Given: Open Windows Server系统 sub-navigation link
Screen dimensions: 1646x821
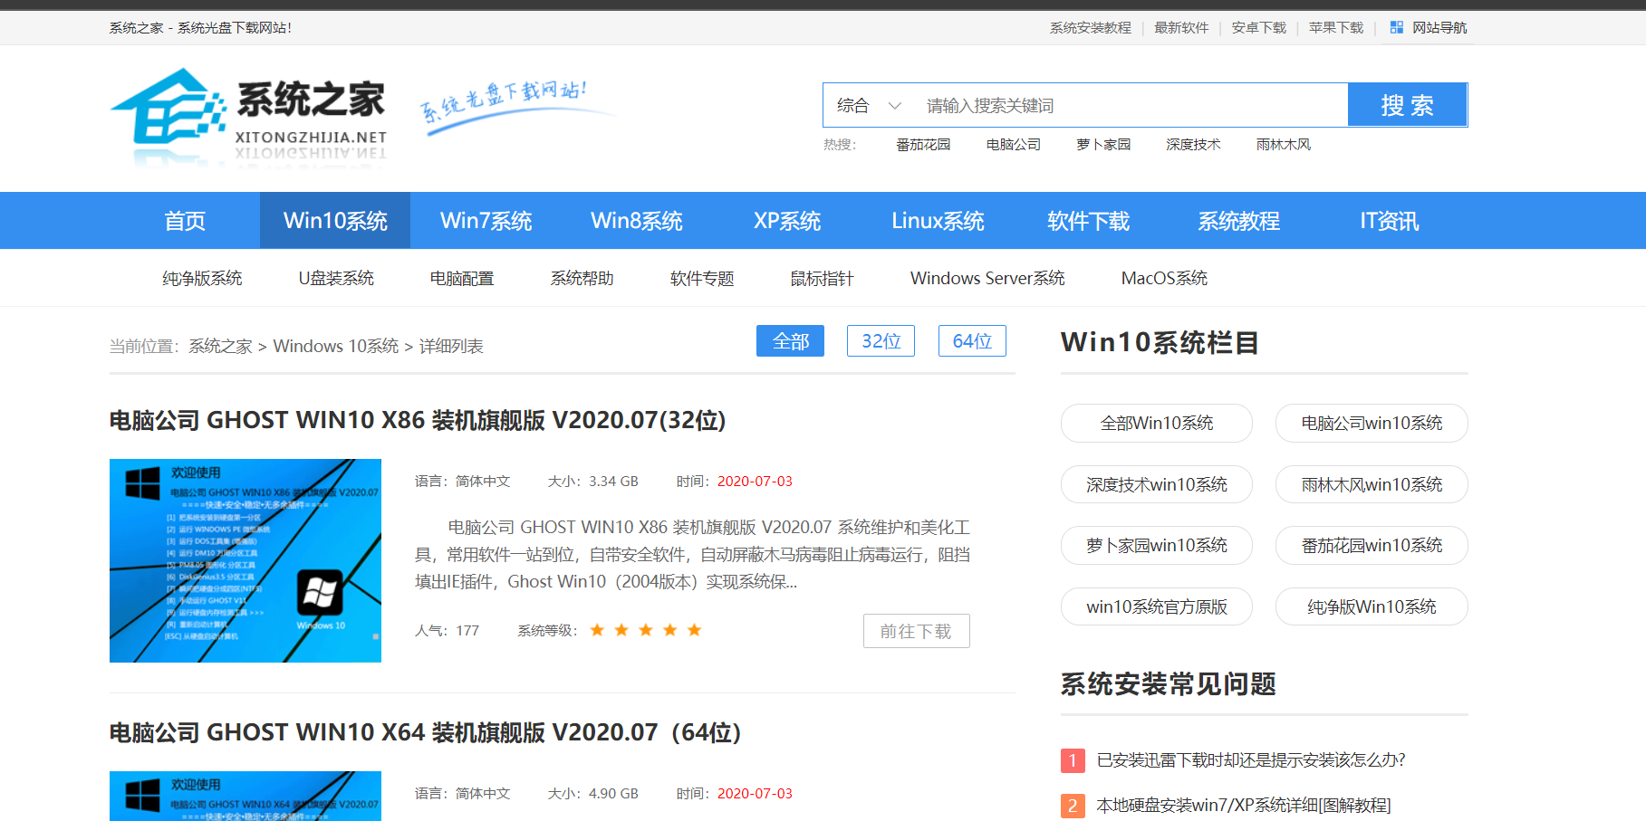Looking at the screenshot, I should [x=987, y=279].
